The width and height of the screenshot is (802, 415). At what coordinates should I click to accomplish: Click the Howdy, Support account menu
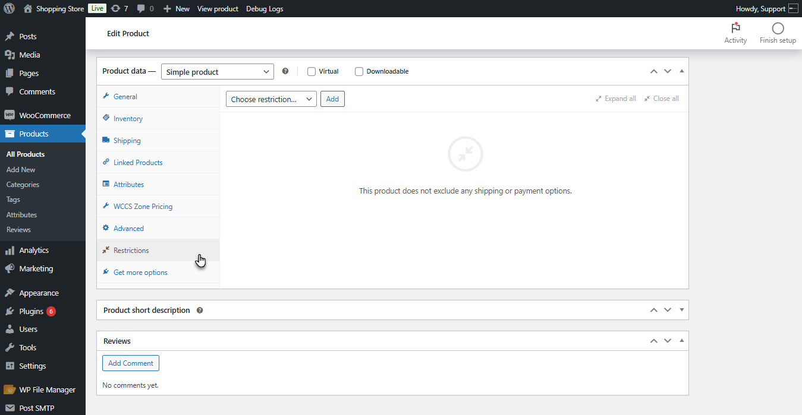point(767,8)
